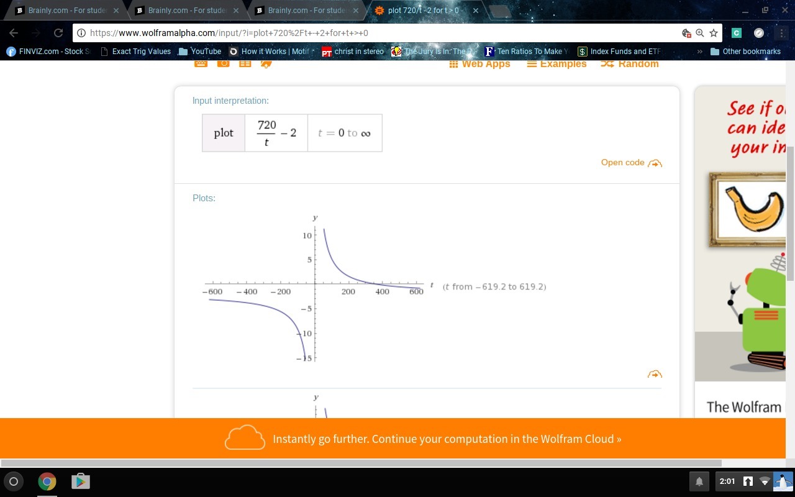Open the Chrome three-dot menu
Image resolution: width=795 pixels, height=497 pixels.
[782, 33]
